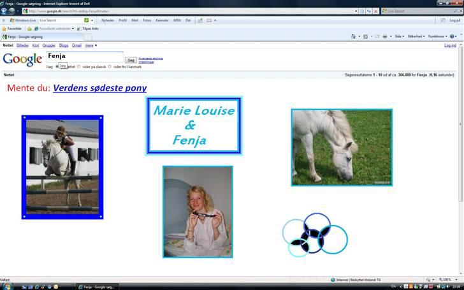Click the Print icon in command bar

tap(385, 36)
